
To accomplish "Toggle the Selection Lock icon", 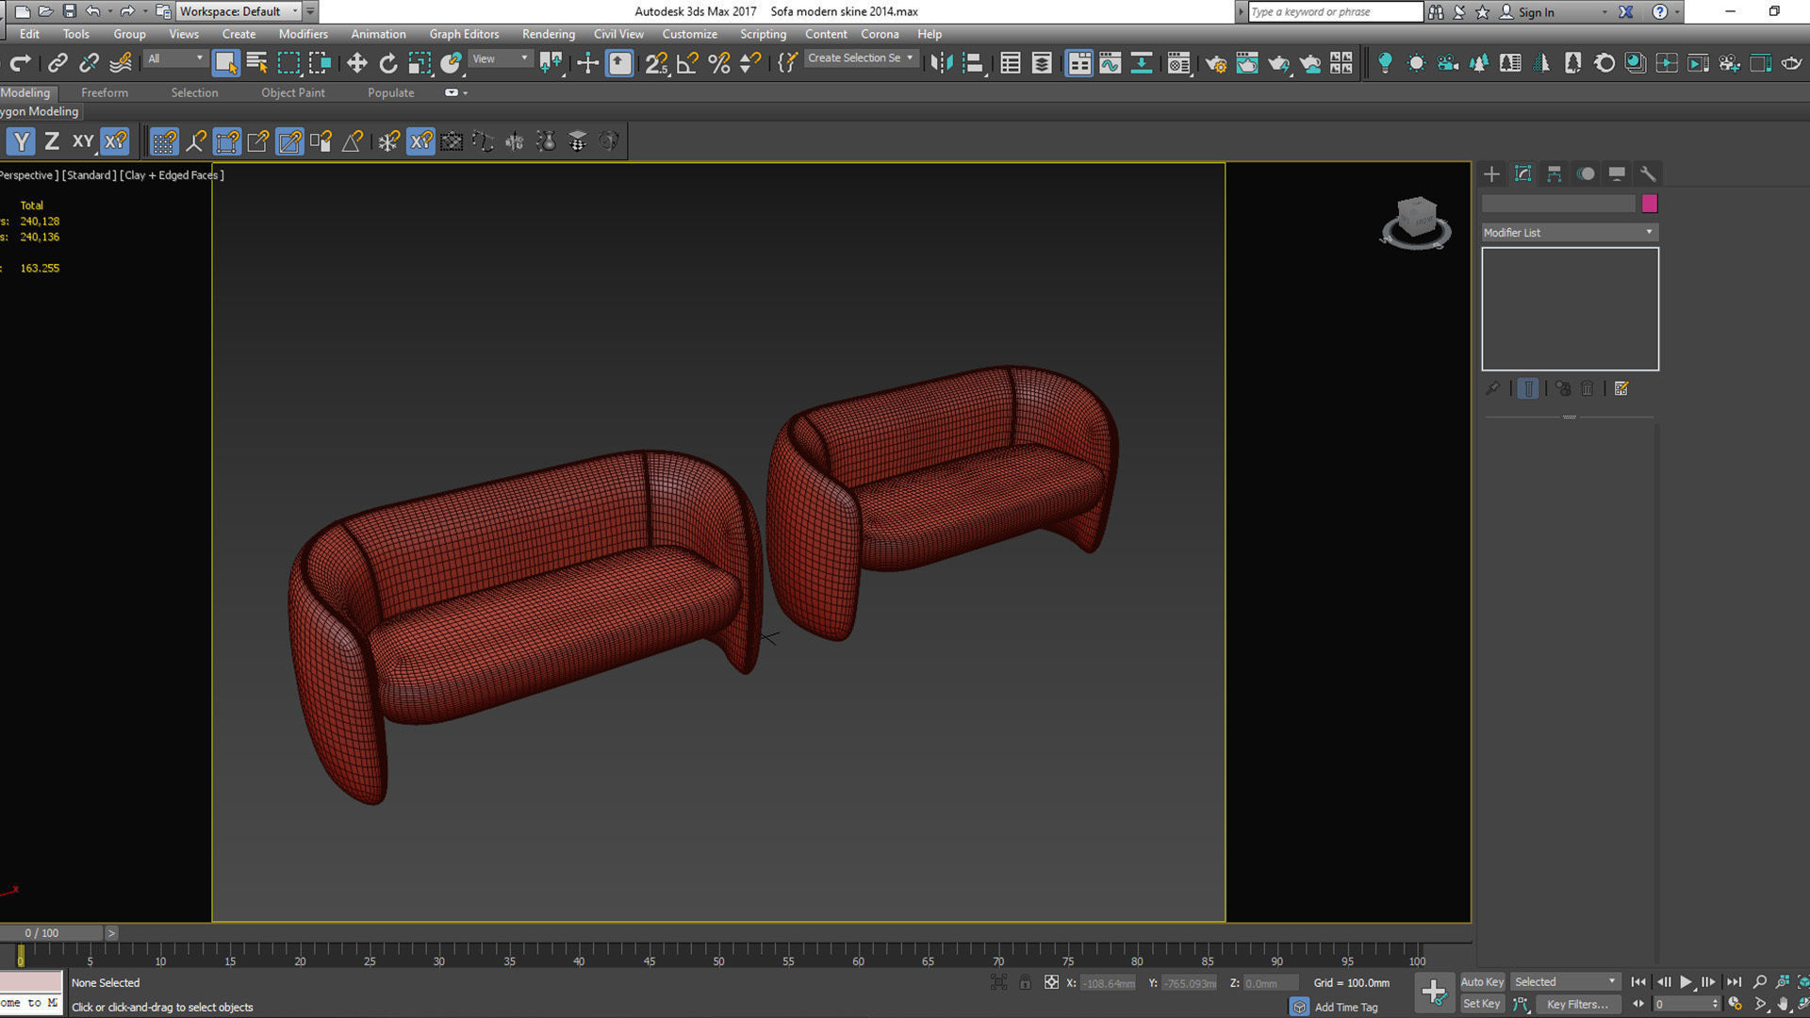I will pos(1025,983).
